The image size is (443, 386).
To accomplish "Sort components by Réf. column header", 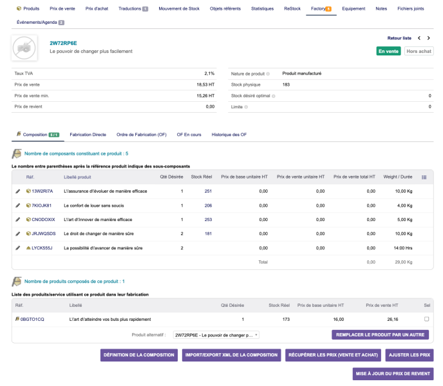I will point(30,177).
